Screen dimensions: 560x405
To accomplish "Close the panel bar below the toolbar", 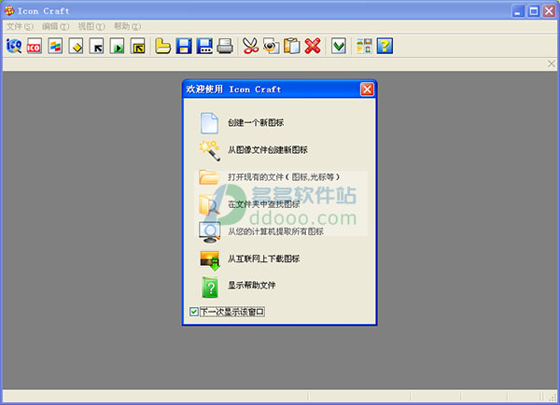I will [x=552, y=63].
